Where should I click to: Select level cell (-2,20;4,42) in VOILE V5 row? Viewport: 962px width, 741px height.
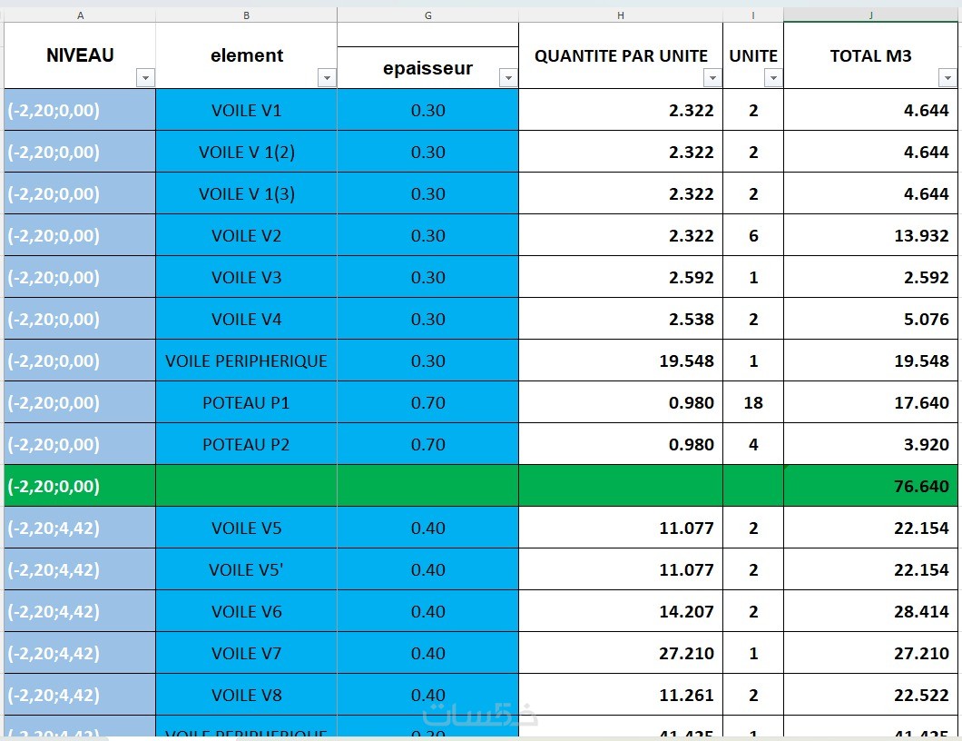coord(80,528)
